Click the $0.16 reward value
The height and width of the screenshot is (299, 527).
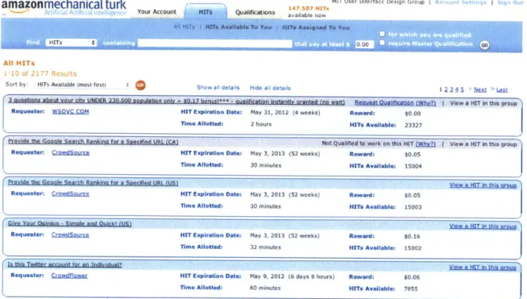(x=412, y=236)
